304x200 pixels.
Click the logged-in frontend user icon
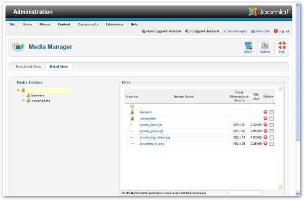coord(143,31)
